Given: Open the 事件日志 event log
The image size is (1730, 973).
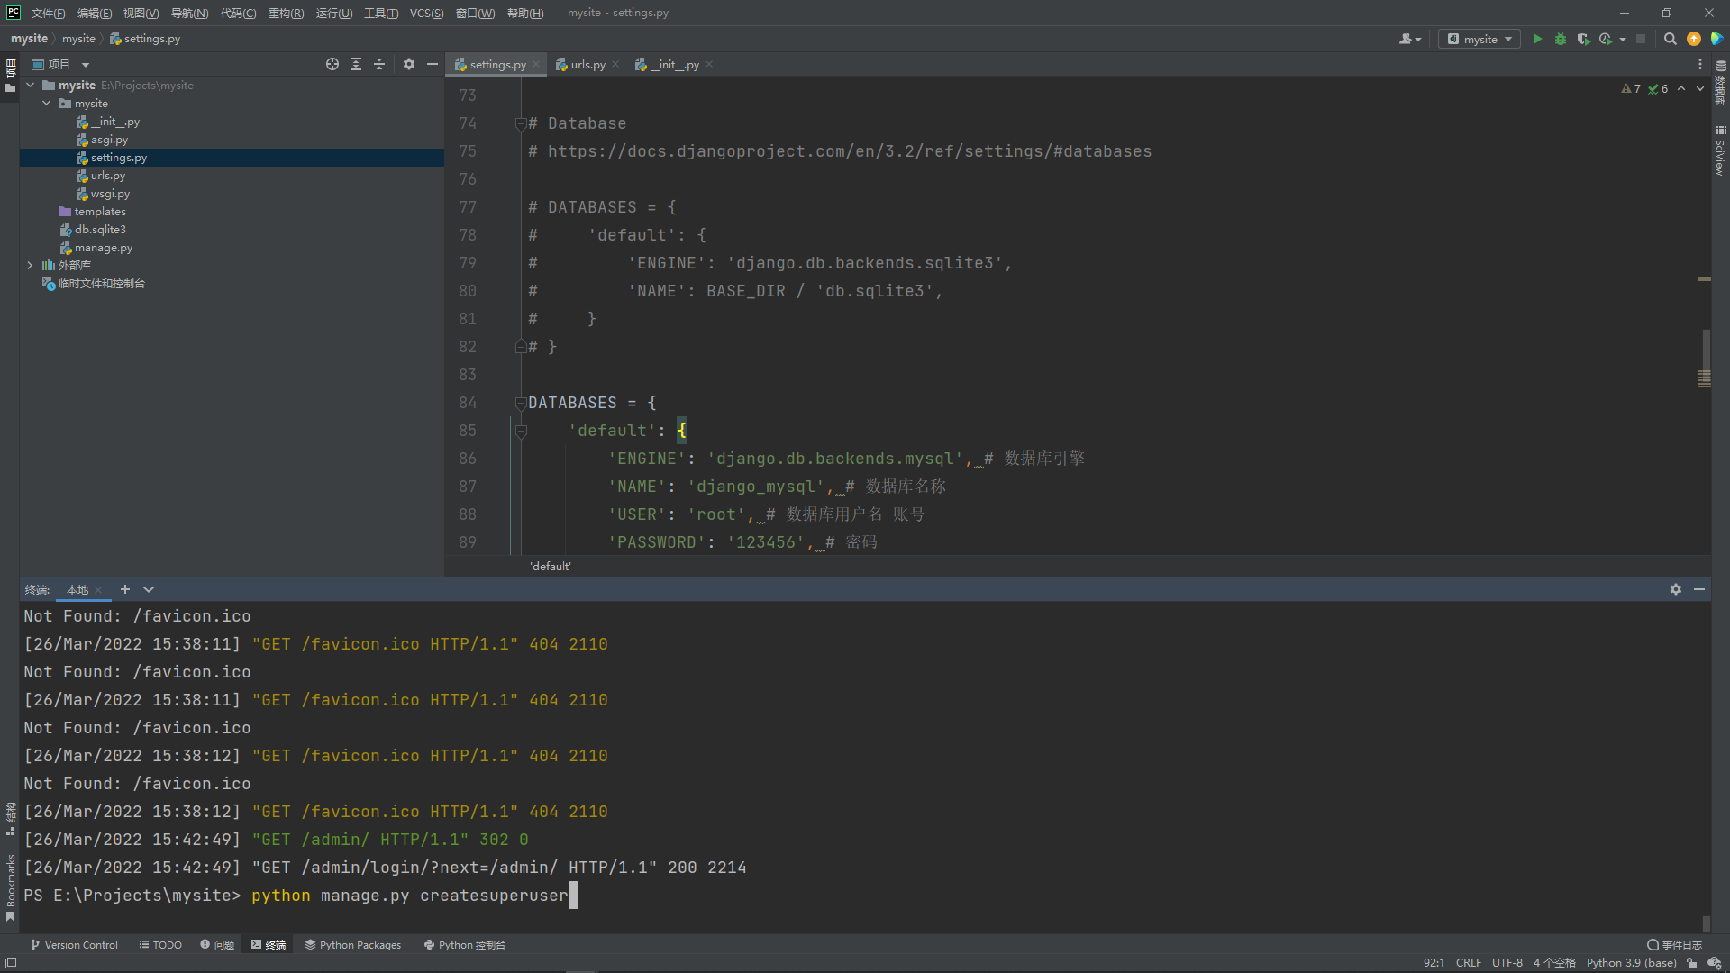Looking at the screenshot, I should pyautogui.click(x=1675, y=945).
